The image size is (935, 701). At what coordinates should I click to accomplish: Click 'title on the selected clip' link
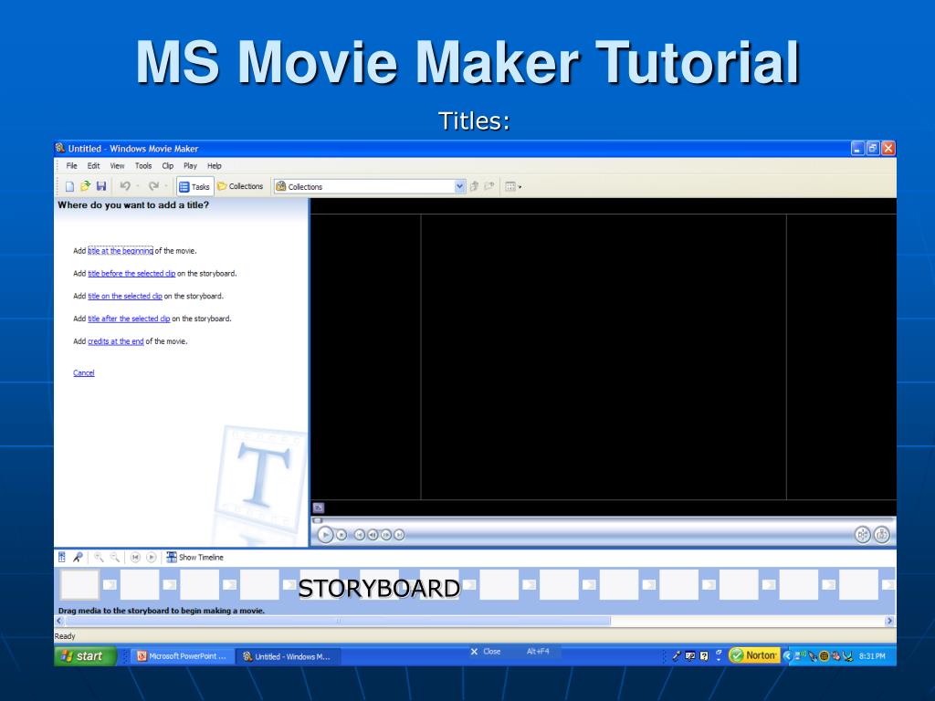[x=125, y=297]
